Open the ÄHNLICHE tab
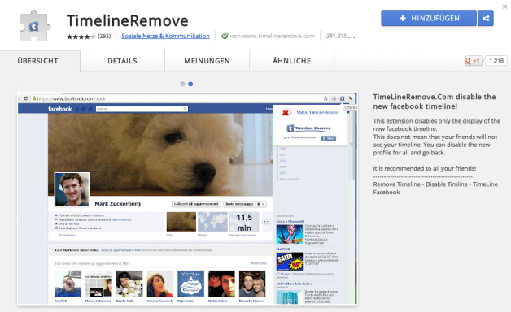This screenshot has height=312, width=511. tap(291, 61)
